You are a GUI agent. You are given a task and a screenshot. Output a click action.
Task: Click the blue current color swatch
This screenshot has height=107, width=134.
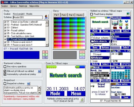22,55
